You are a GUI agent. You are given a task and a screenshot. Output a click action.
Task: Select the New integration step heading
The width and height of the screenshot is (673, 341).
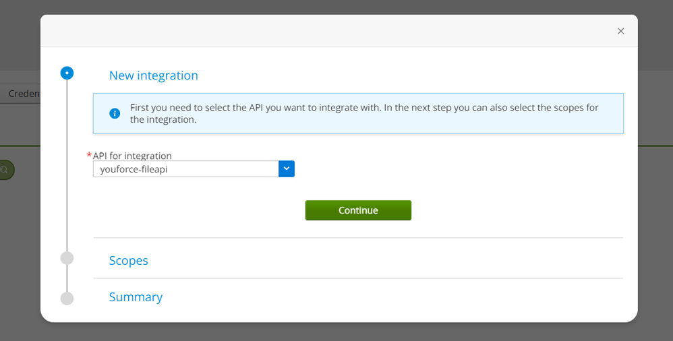point(154,75)
